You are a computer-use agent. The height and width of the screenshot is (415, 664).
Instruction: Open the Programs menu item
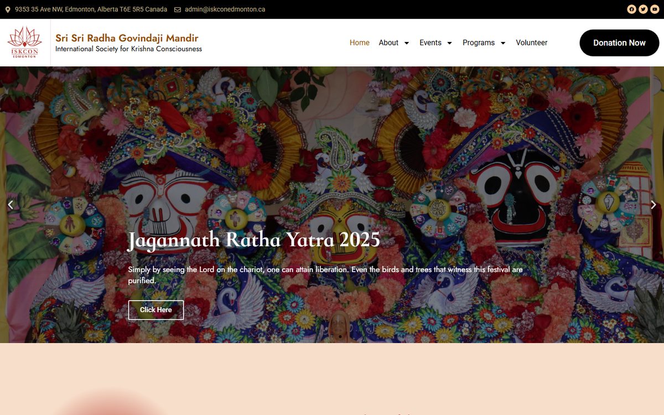tap(479, 43)
